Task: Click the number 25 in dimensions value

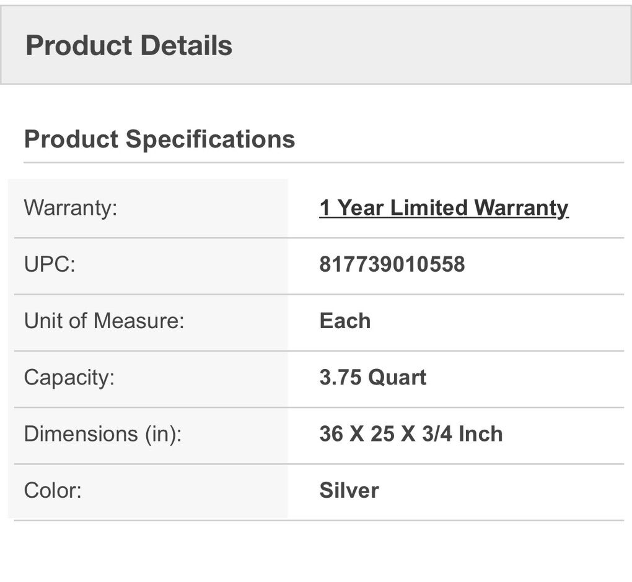Action: (382, 433)
